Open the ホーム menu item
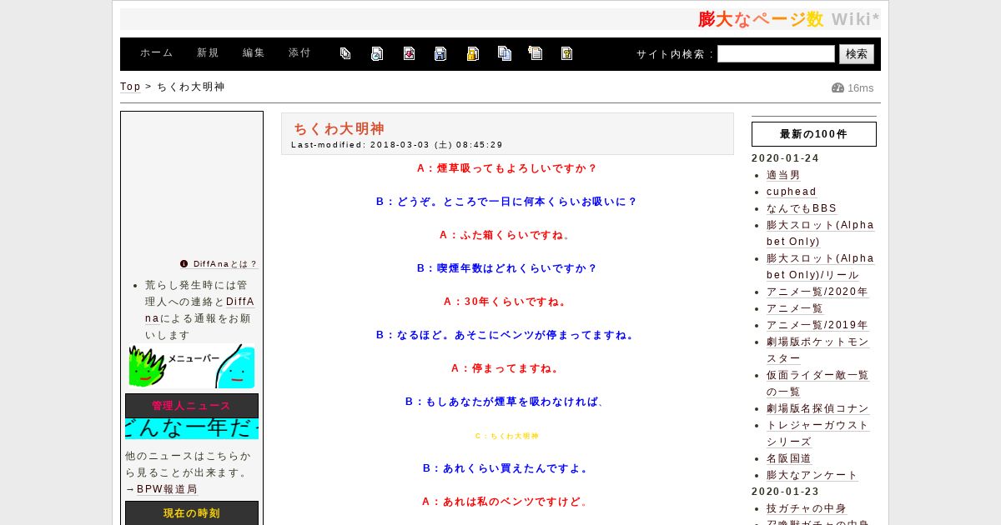The width and height of the screenshot is (1001, 525). pos(157,53)
